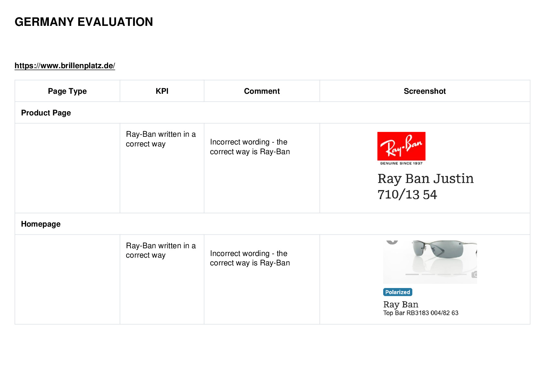Select the "Homepage" section row
Screen dimensions: 545x385
click(x=272, y=224)
